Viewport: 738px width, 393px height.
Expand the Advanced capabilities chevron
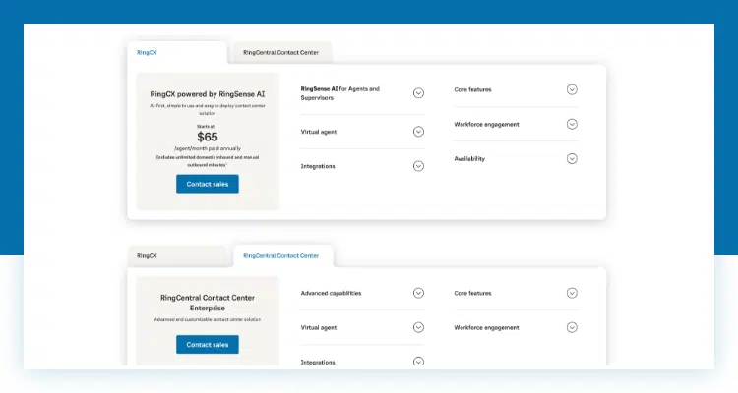click(x=418, y=293)
